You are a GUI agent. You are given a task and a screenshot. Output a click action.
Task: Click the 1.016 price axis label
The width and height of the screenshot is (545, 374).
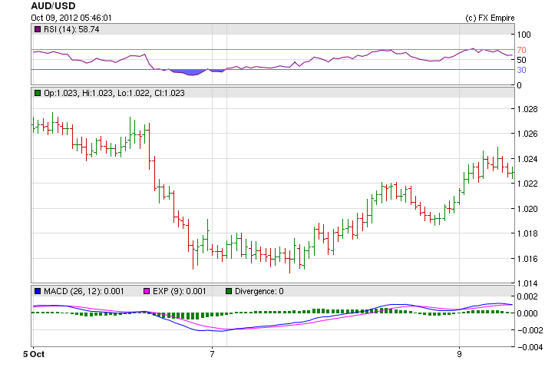[527, 259]
